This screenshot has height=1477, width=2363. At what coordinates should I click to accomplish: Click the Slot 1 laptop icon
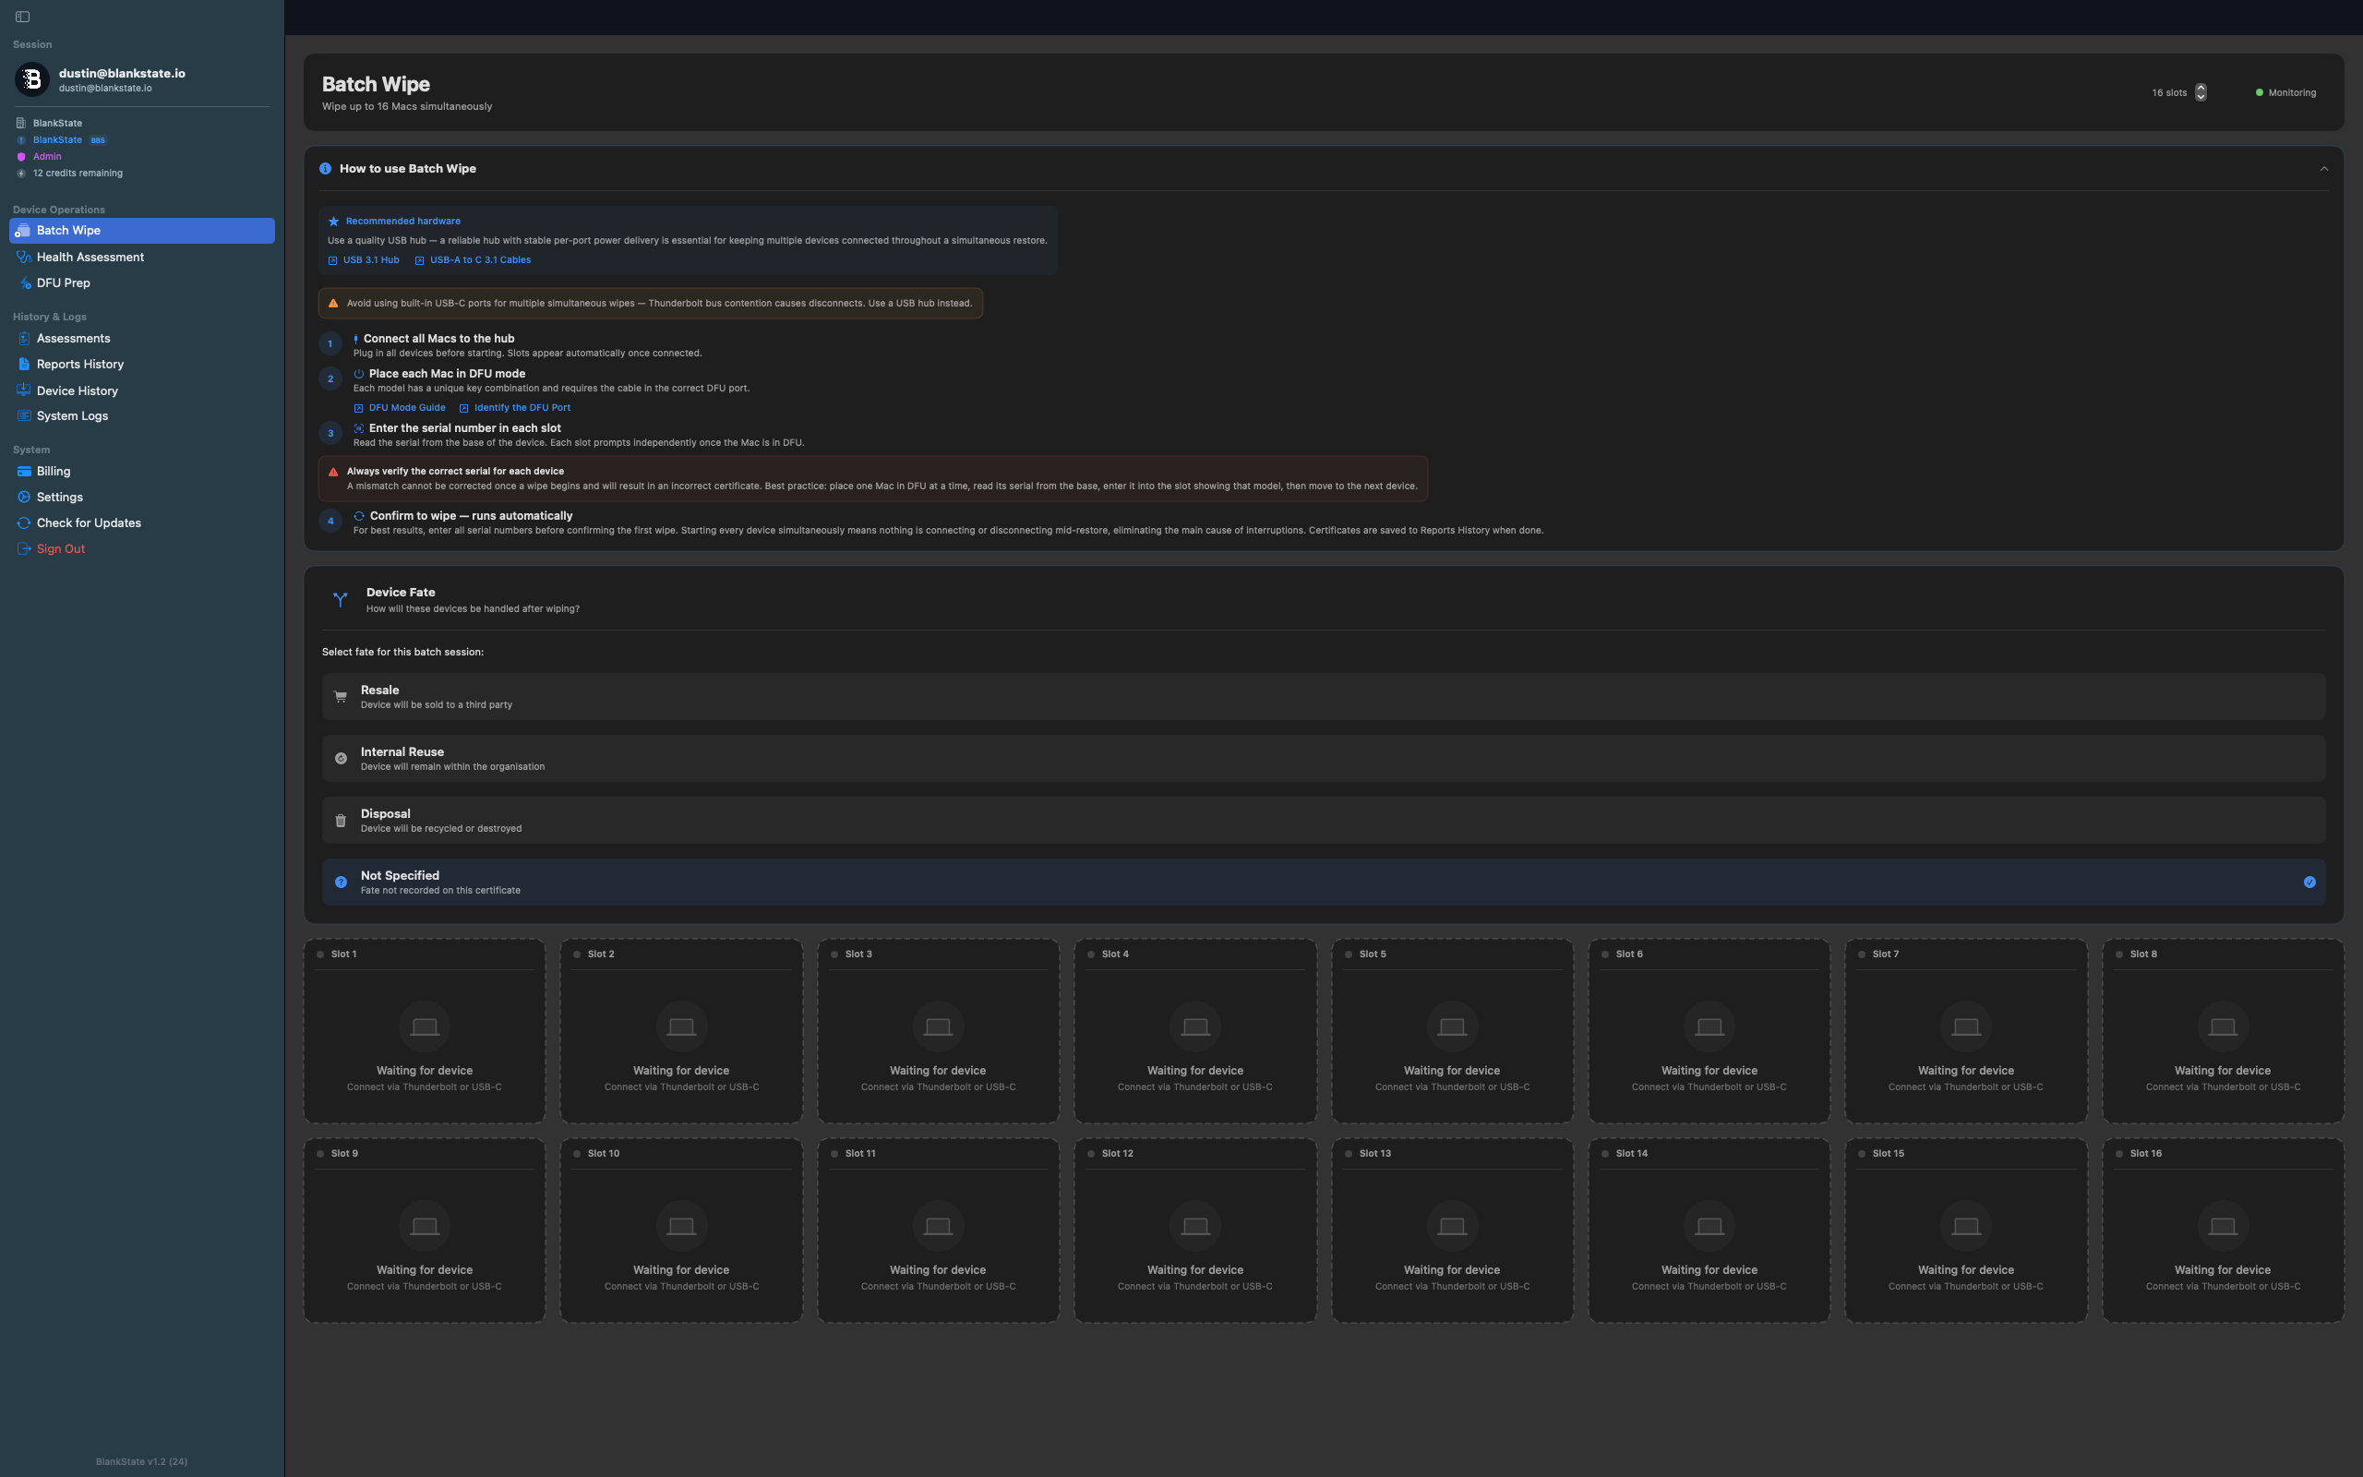point(424,1027)
